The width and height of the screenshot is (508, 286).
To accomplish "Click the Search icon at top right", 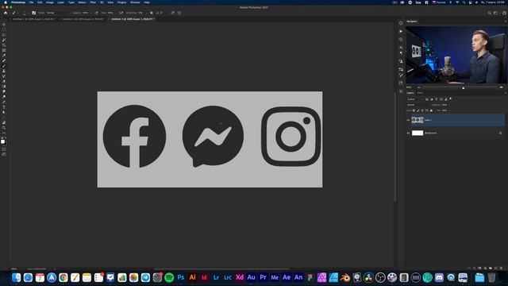I will coord(490,13).
